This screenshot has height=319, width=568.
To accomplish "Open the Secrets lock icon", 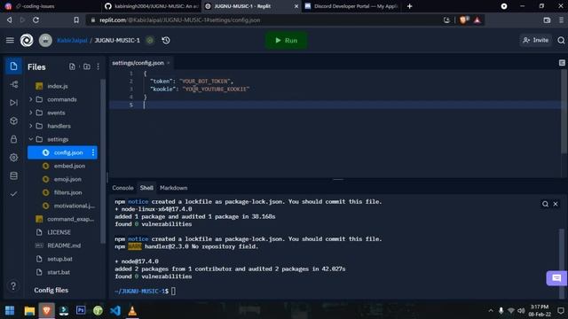I will (14, 139).
